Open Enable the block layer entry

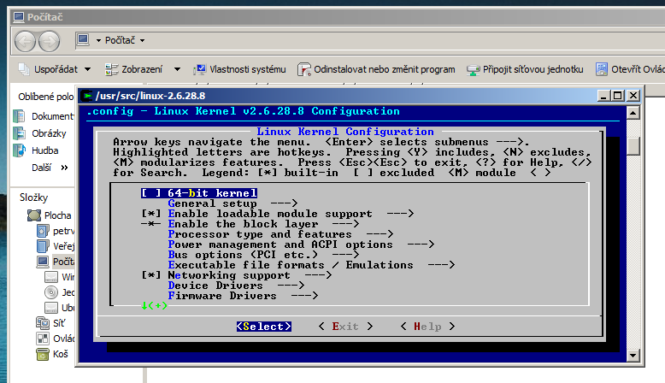tap(250, 224)
